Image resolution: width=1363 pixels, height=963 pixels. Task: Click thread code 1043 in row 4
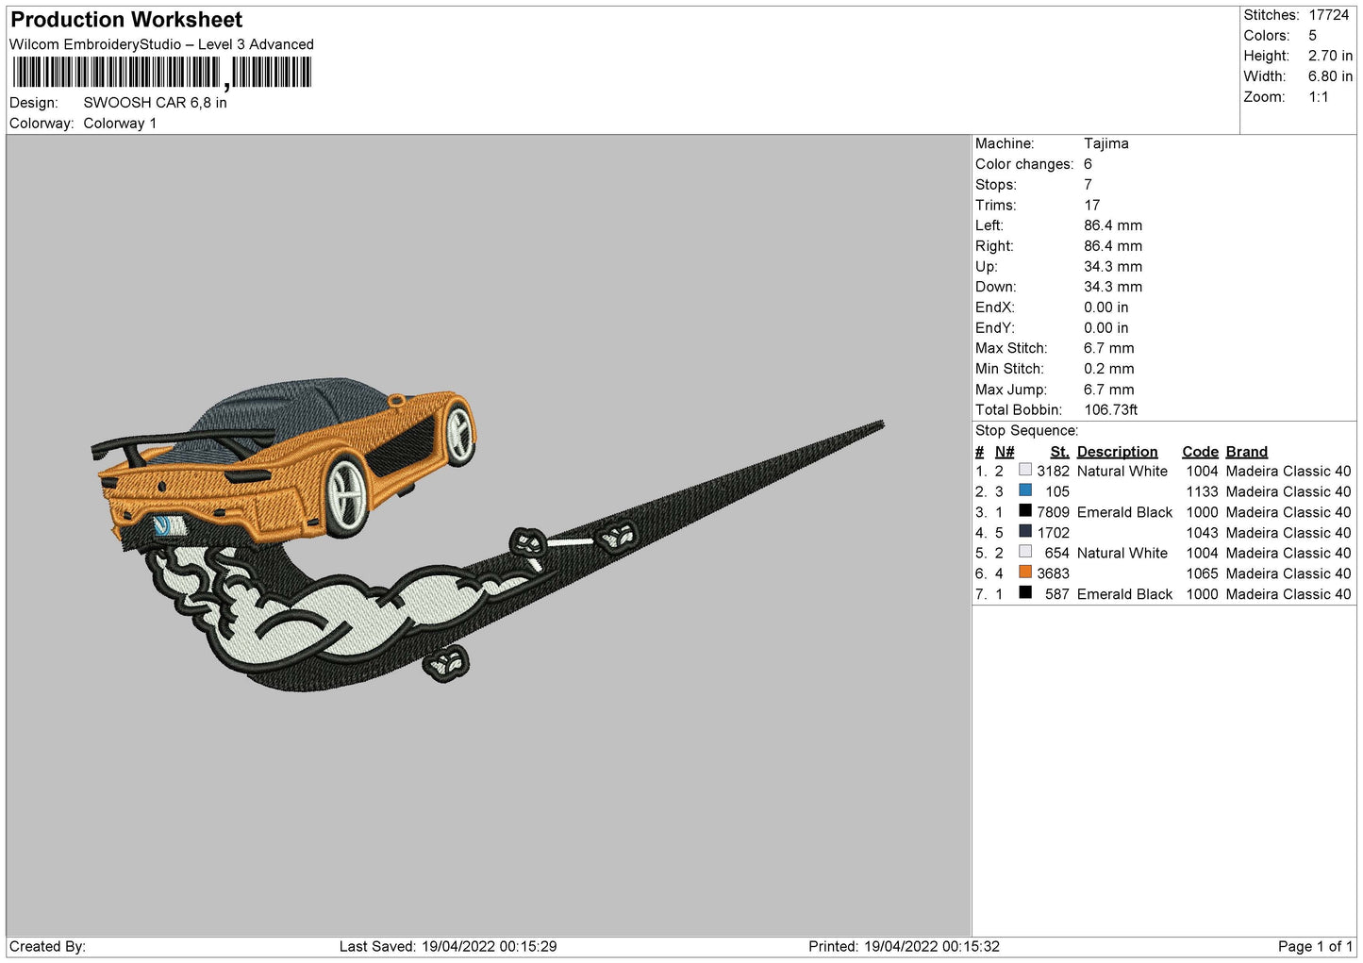point(1202,533)
